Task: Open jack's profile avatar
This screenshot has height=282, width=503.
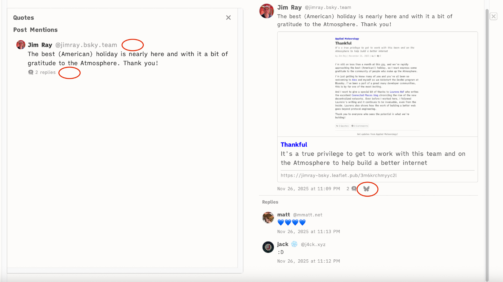Action: pos(268,247)
